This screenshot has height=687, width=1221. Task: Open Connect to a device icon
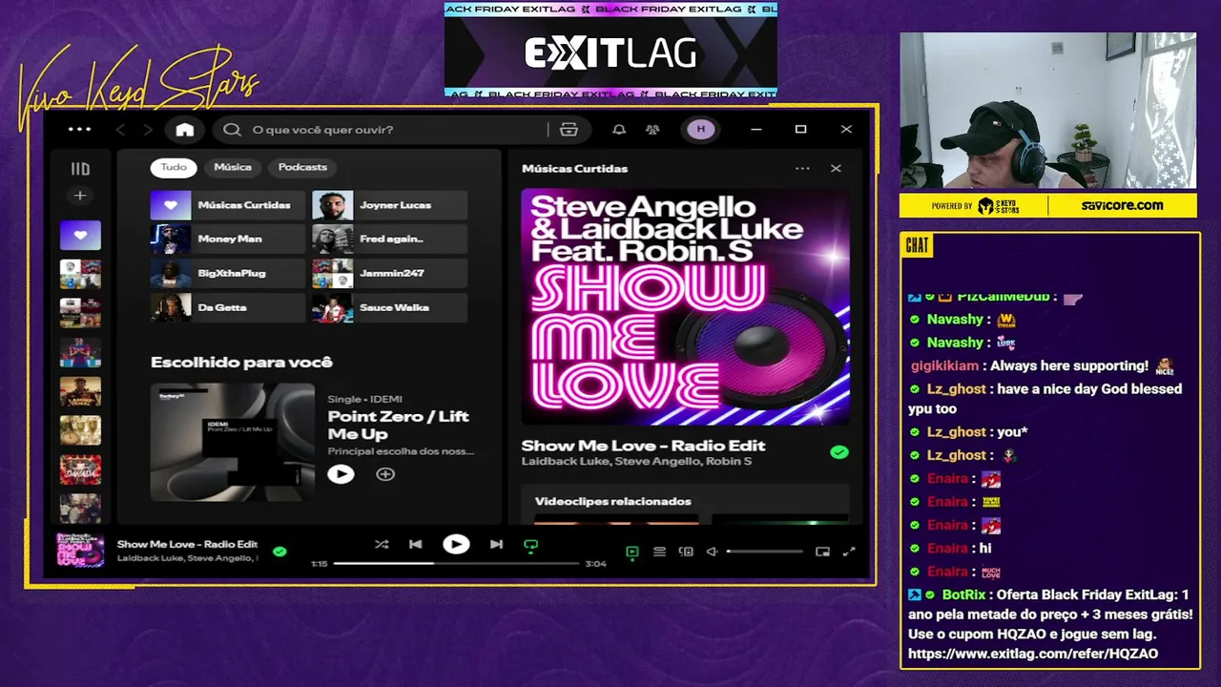(686, 552)
